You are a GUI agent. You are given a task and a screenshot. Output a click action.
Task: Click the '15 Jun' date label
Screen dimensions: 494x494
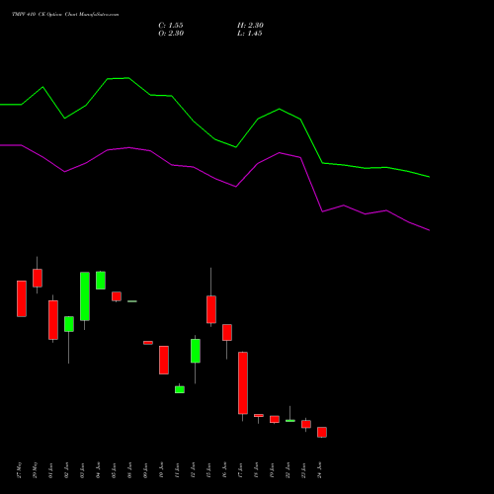[208, 470]
